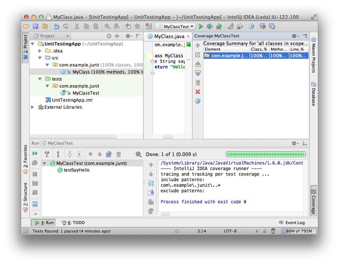Click the Save All toolbar icon

click(35, 26)
